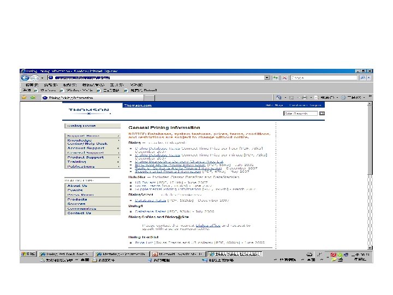Open the search provider dropdown arrow
The image size is (393, 295).
coord(369,78)
